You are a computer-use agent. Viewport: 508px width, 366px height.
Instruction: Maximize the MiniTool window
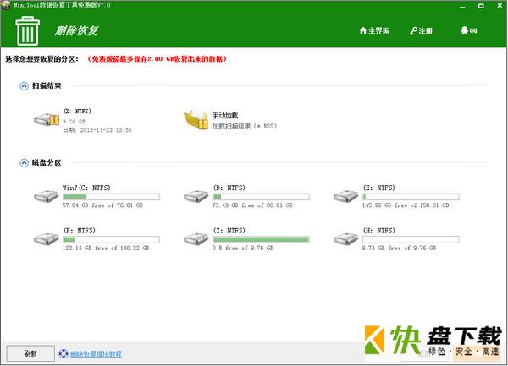(x=481, y=6)
